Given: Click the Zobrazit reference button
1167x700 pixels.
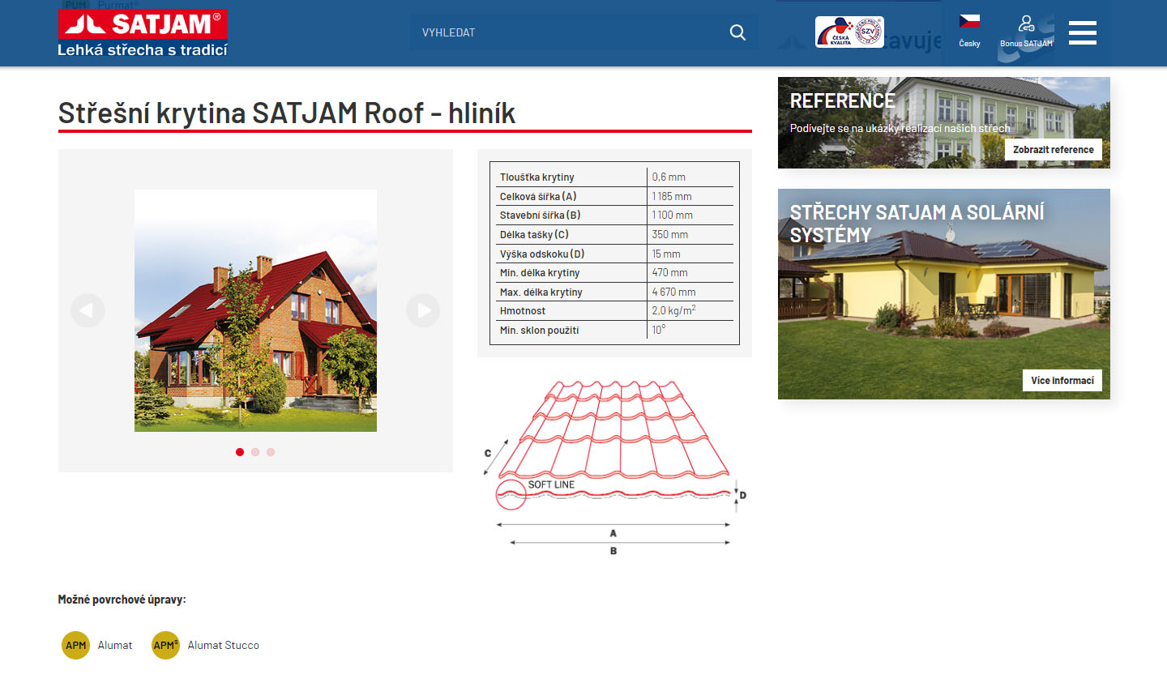Looking at the screenshot, I should (x=1053, y=150).
